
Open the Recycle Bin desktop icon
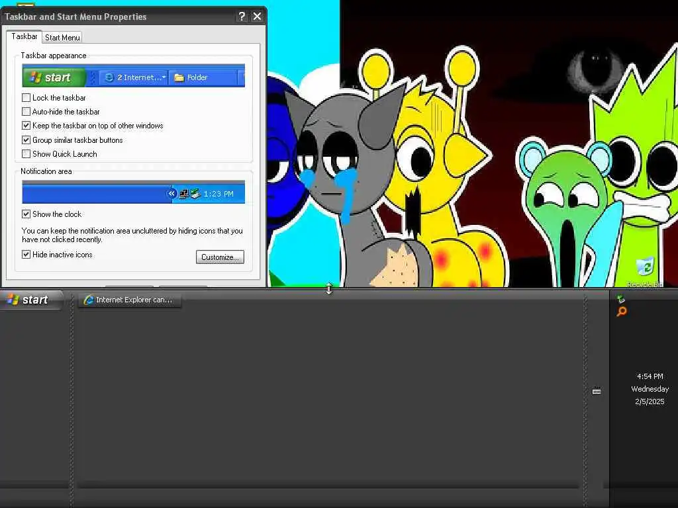645,272
